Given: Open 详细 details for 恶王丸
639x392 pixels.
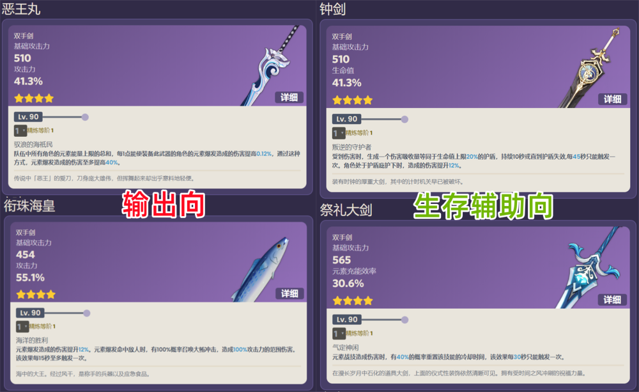Looking at the screenshot, I should 289,97.
